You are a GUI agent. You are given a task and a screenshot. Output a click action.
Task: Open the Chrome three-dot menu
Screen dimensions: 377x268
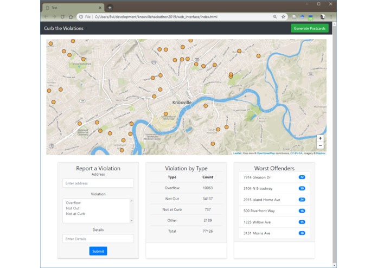[x=331, y=17]
